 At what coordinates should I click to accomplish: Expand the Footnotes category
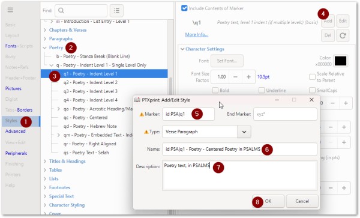point(45,187)
